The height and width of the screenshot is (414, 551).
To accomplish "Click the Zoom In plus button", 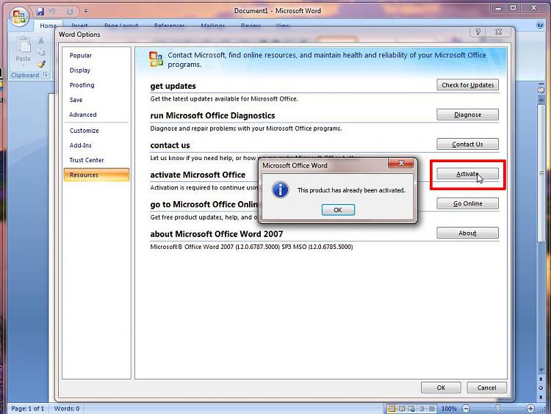I will click(x=530, y=409).
